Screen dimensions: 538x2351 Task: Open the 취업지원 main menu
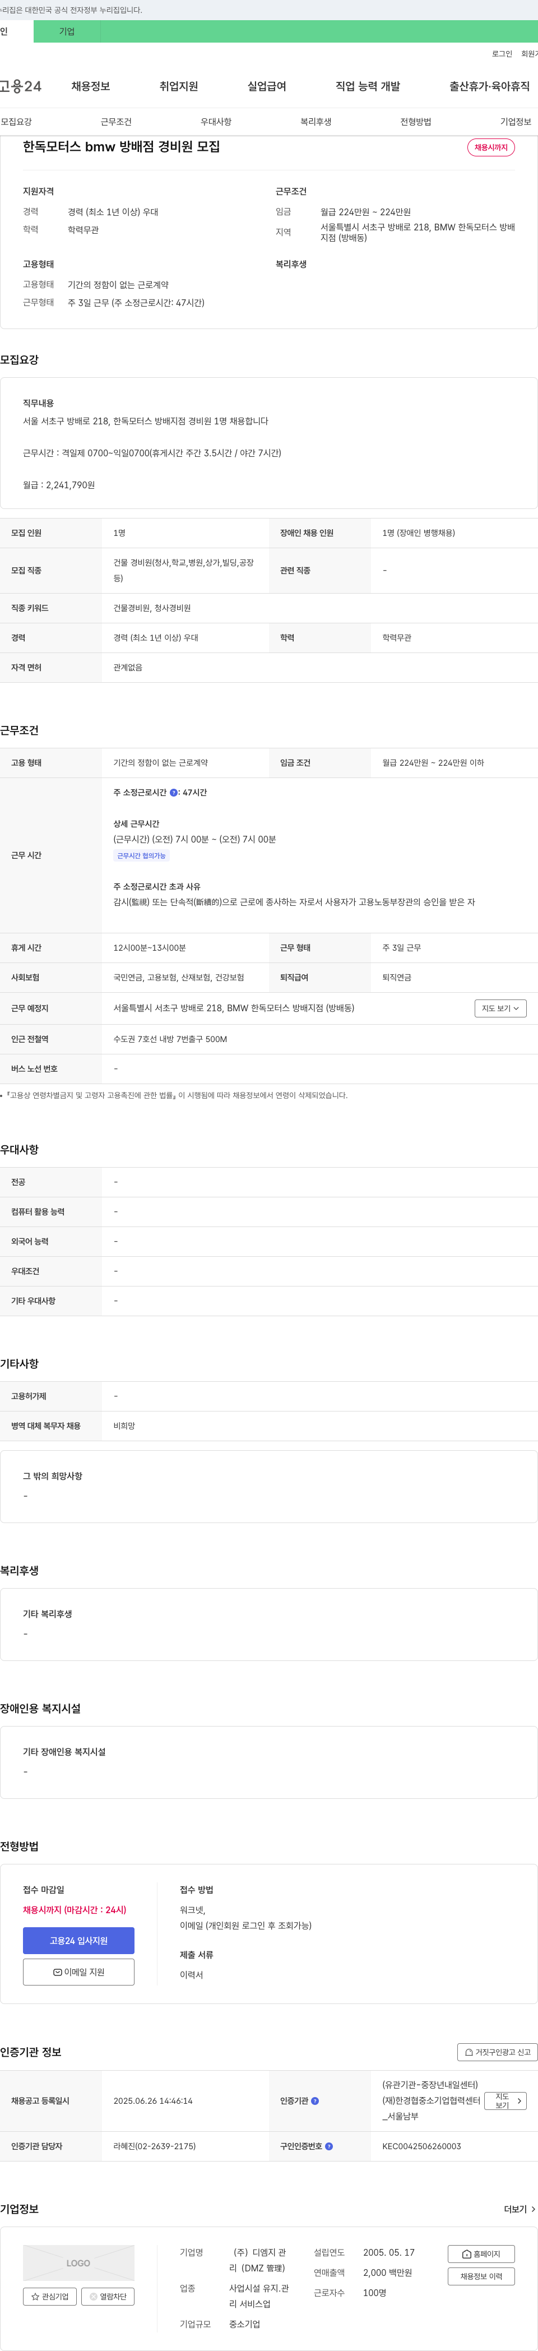tap(179, 86)
